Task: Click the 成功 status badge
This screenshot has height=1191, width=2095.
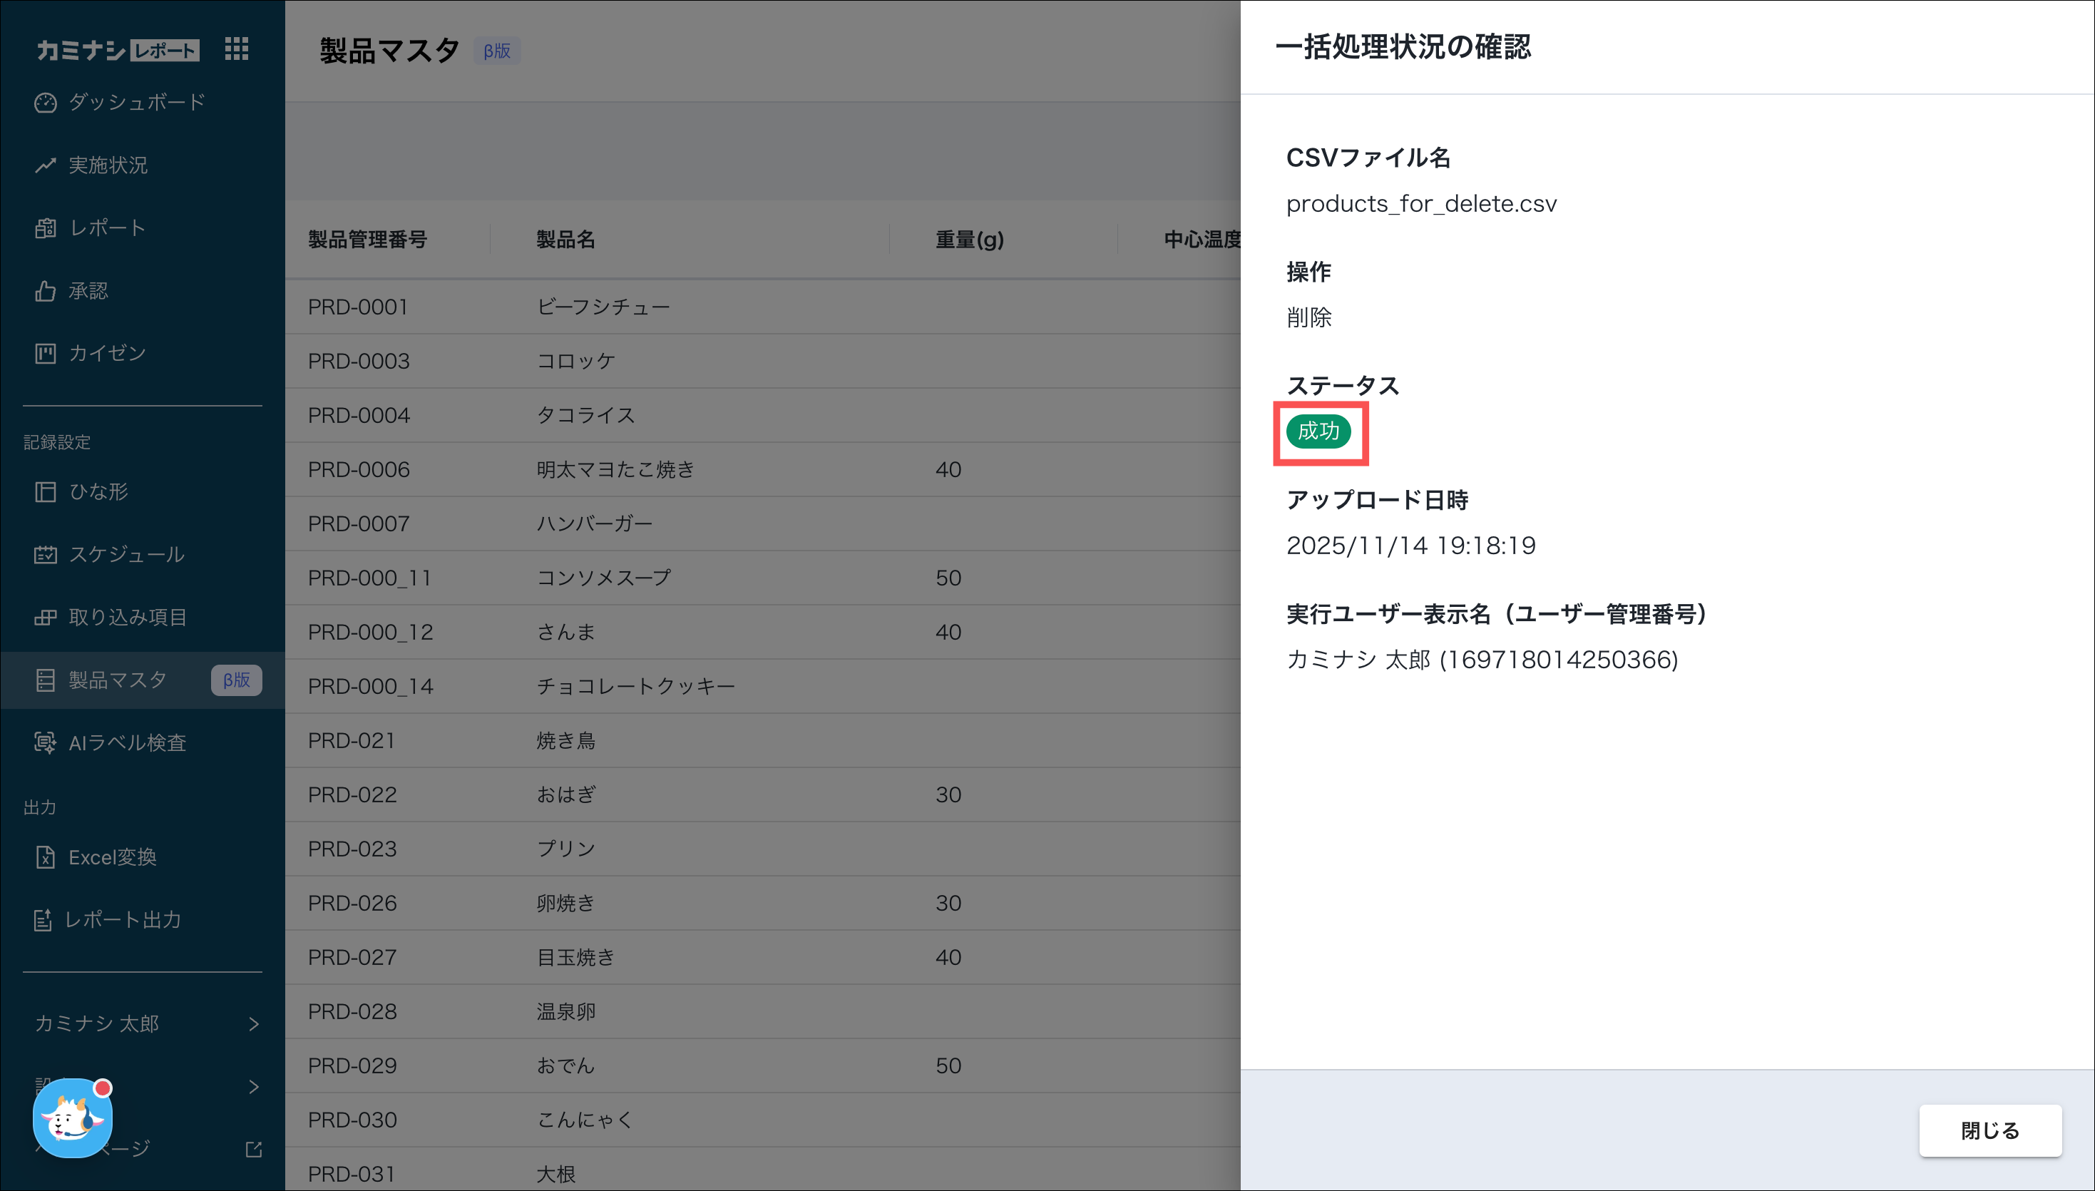Action: [x=1318, y=431]
